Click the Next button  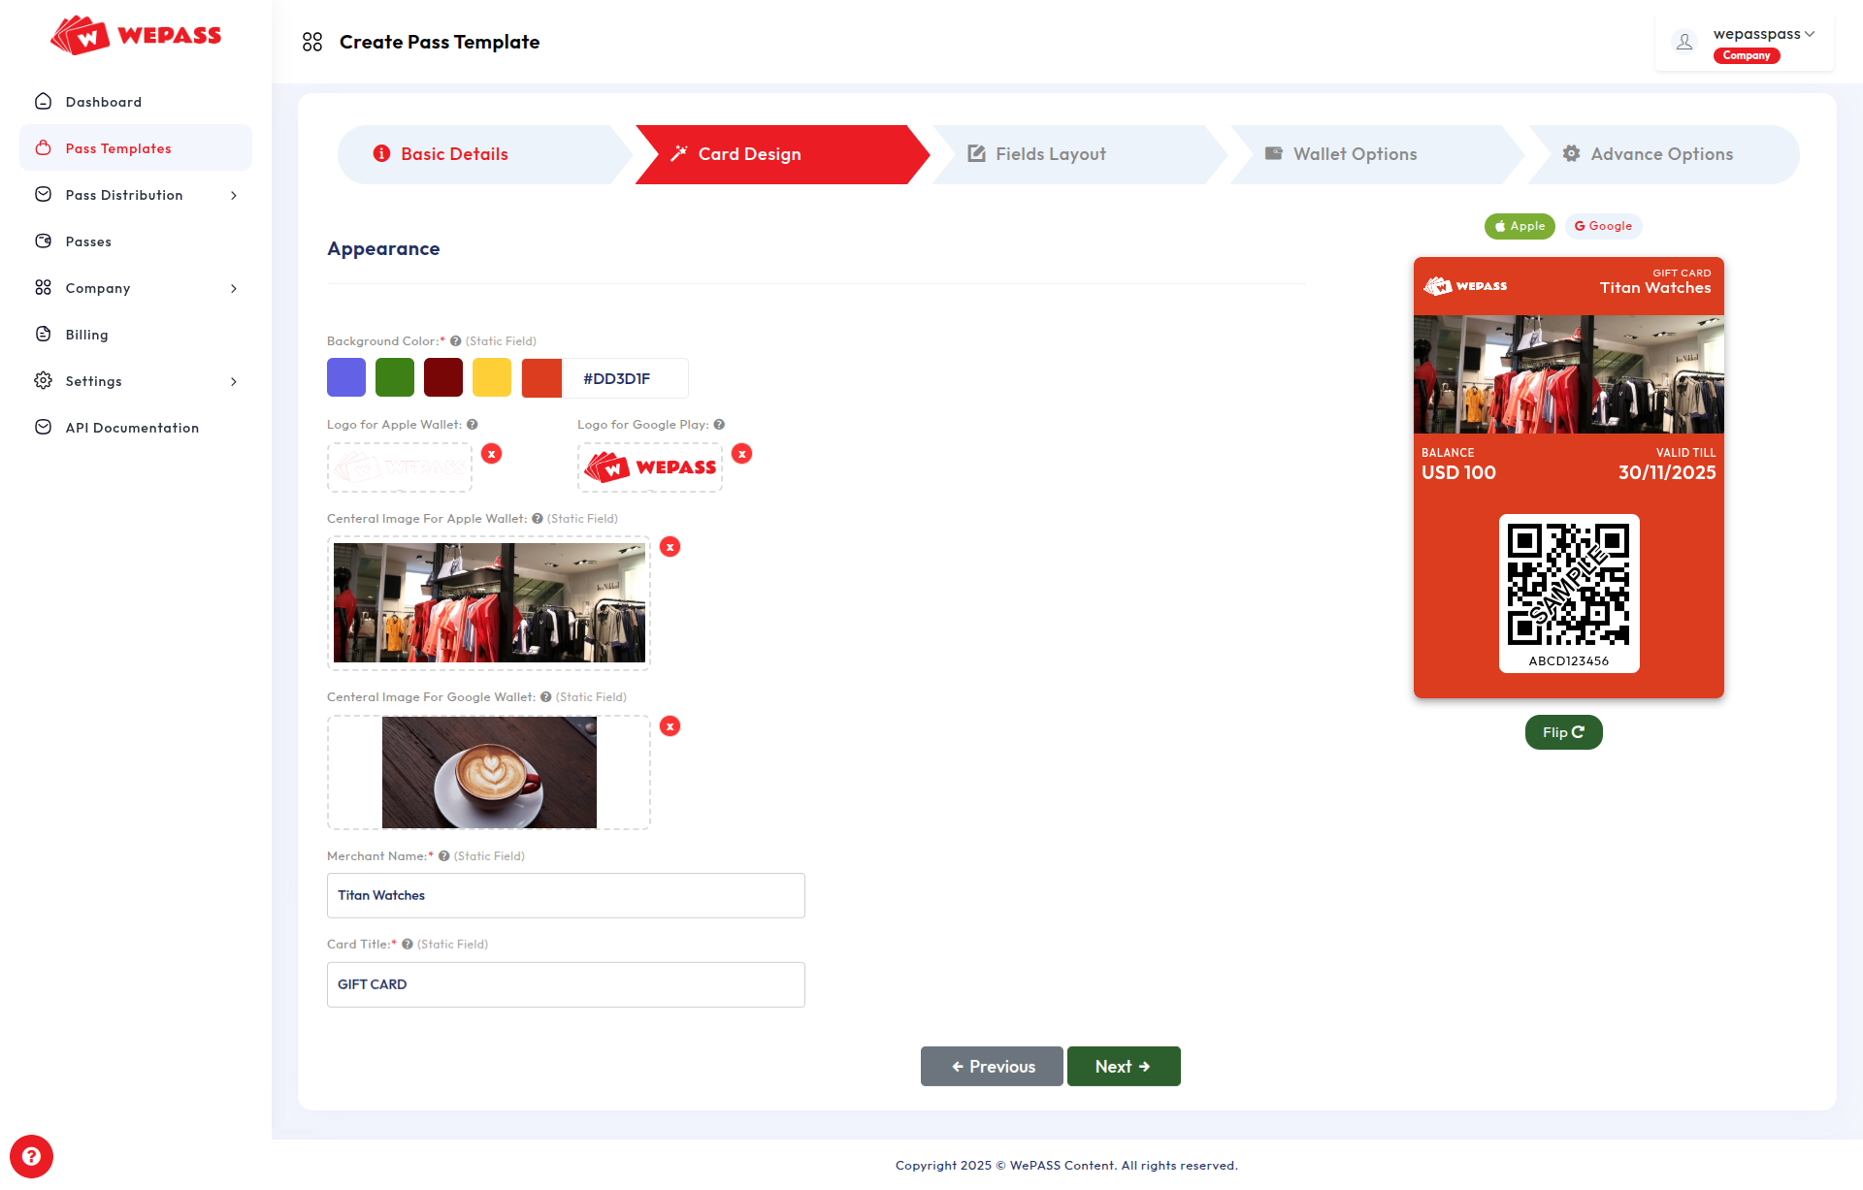[1123, 1066]
